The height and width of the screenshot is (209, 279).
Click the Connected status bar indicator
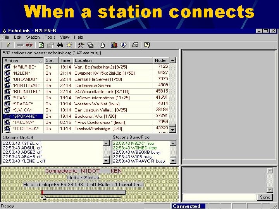[x=188, y=206]
